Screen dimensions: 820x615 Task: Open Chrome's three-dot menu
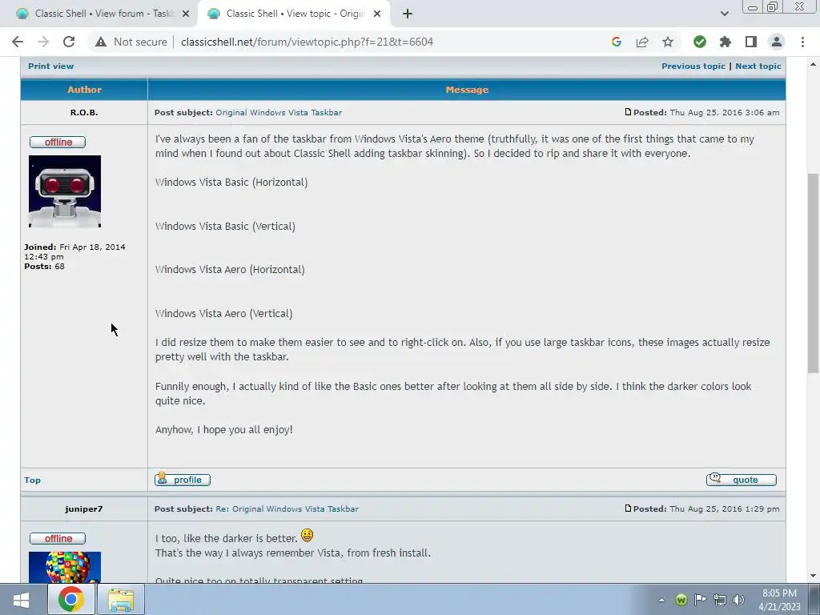(x=802, y=42)
